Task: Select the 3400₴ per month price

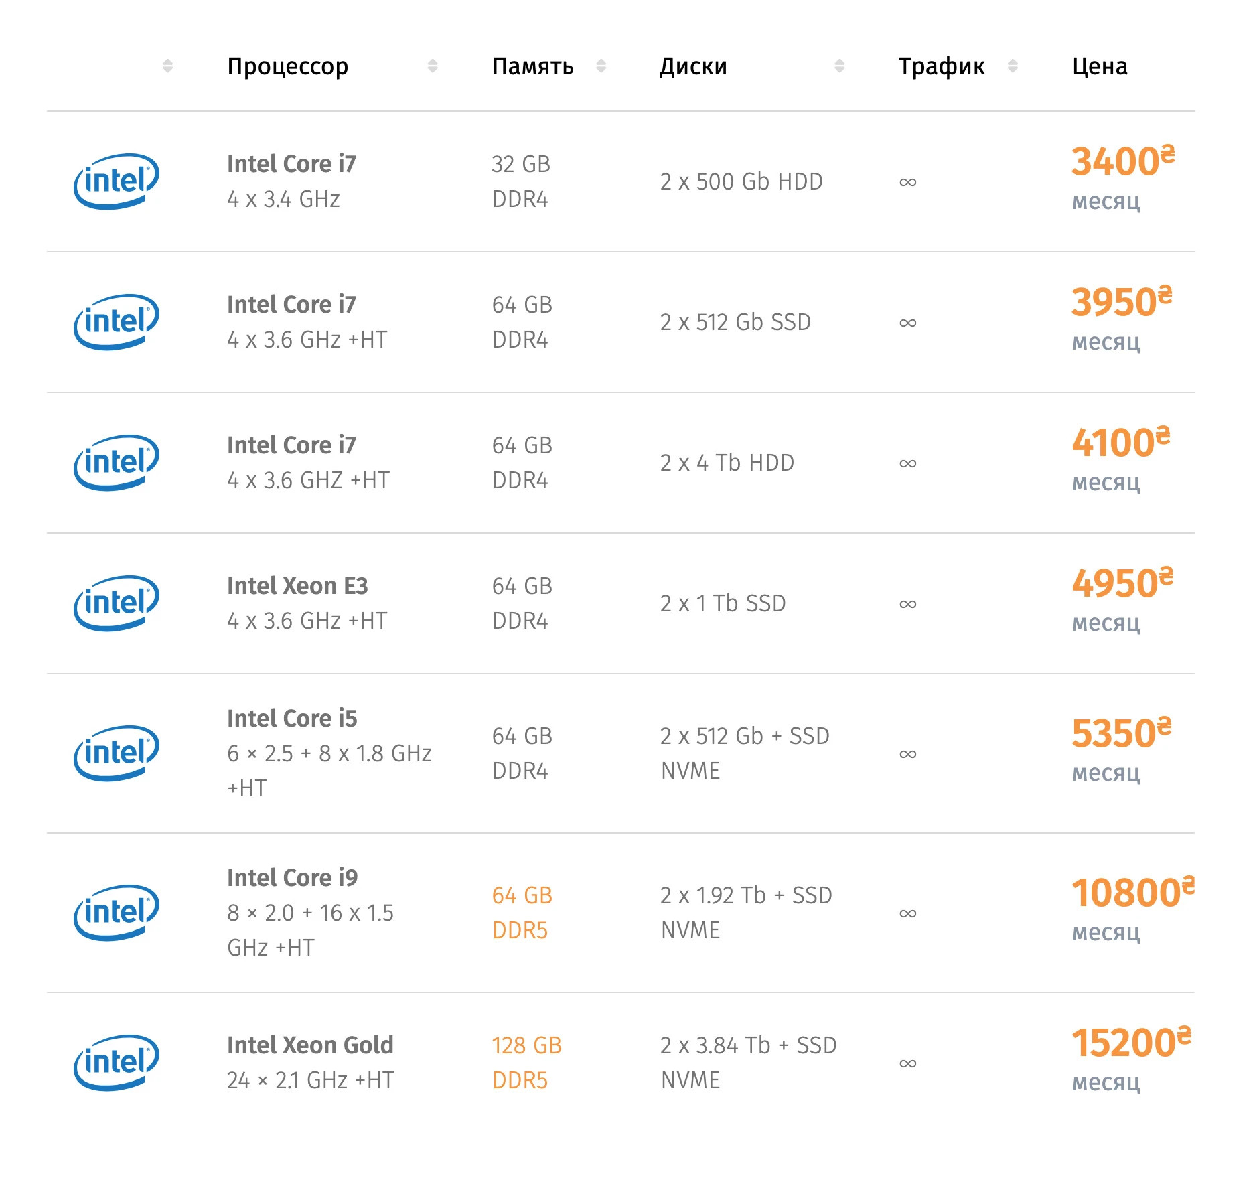Action: coord(1122,162)
